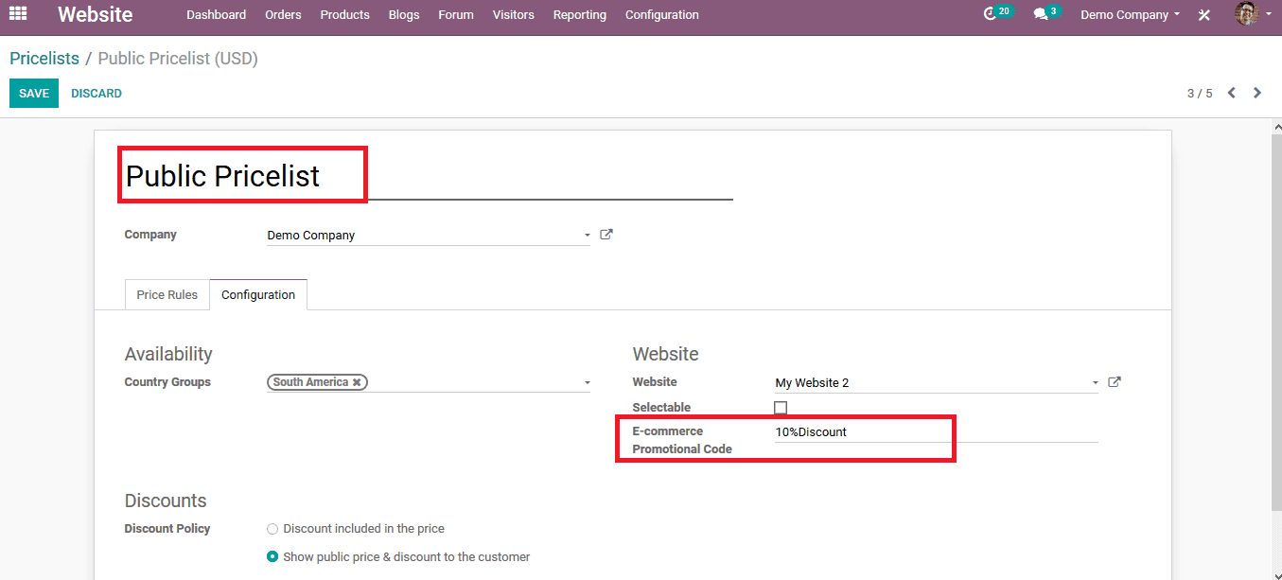The image size is (1282, 580).
Task: Select Discount included in the price
Action: coord(272,529)
